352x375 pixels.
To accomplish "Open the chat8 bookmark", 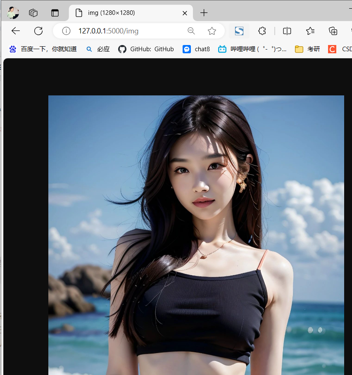I will [196, 49].
